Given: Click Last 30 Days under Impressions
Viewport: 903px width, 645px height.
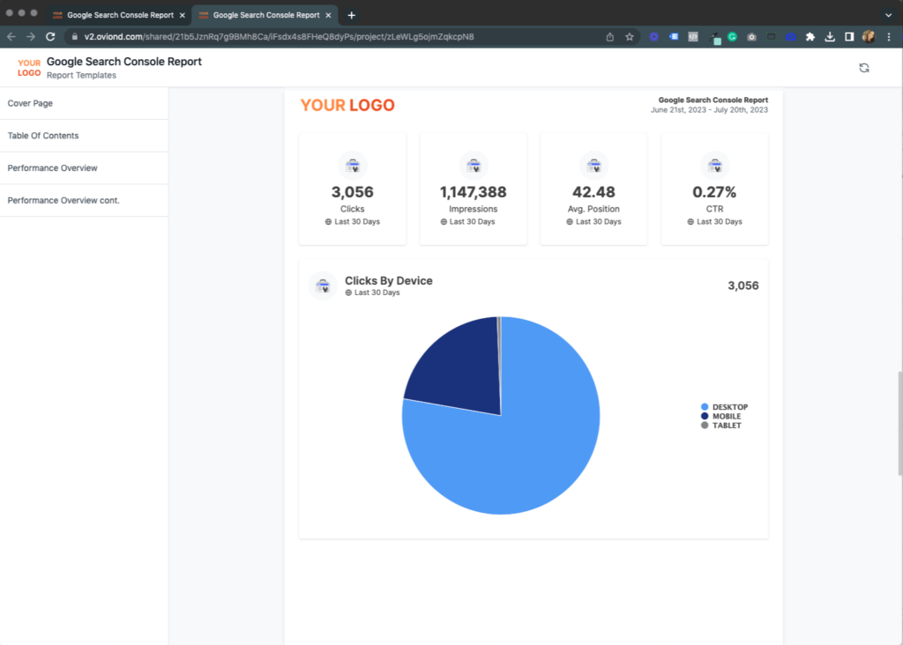Looking at the screenshot, I should tap(473, 222).
